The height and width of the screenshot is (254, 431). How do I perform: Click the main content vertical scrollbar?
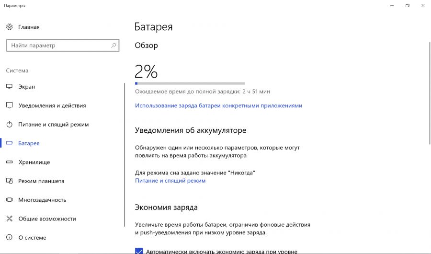tap(429, 91)
